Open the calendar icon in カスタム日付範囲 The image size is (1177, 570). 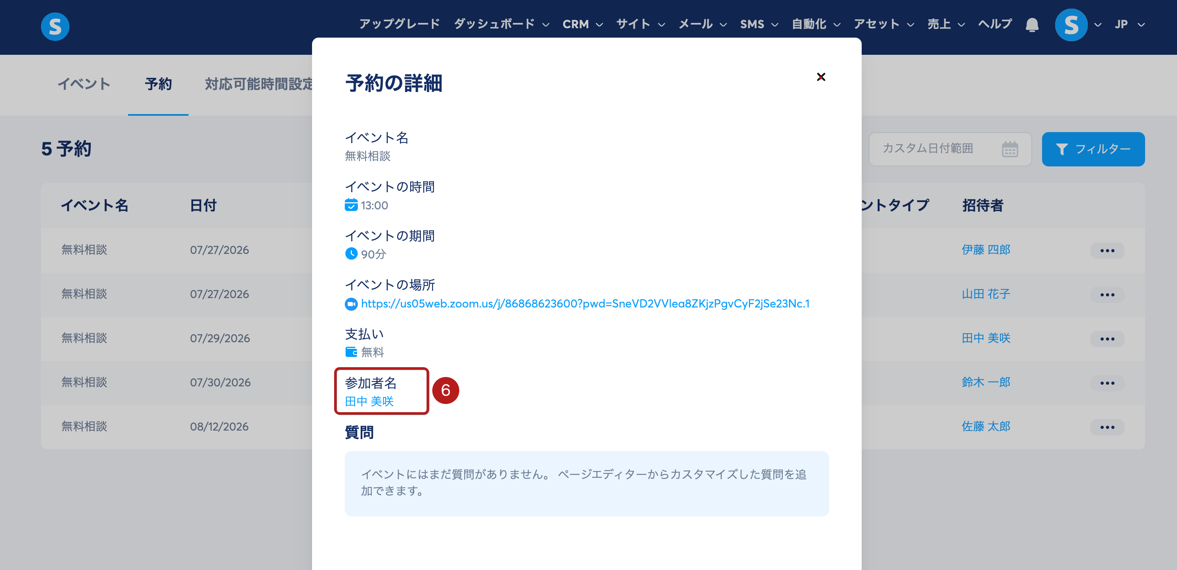(x=1010, y=149)
